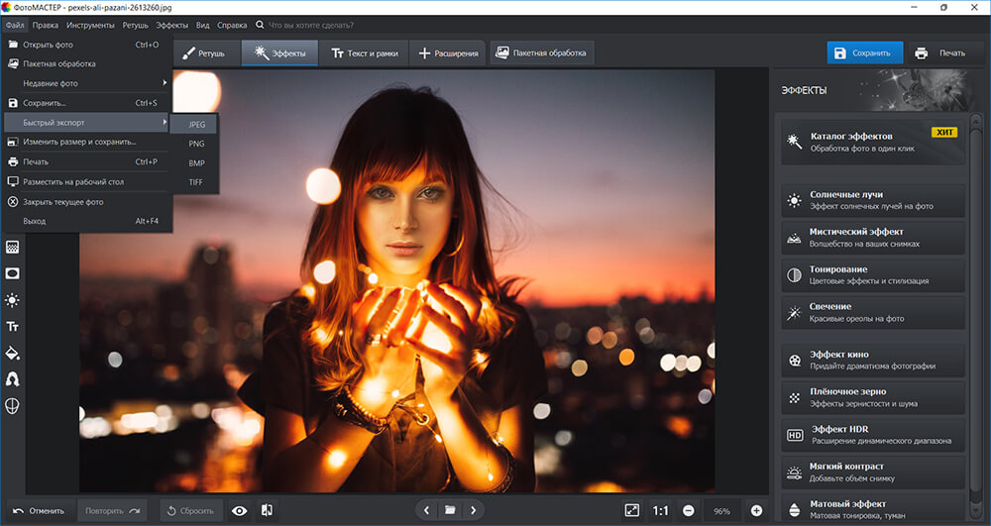Screen dimensions: 991x526
Task: Expand the Недавние фото submenu
Action: 87,83
